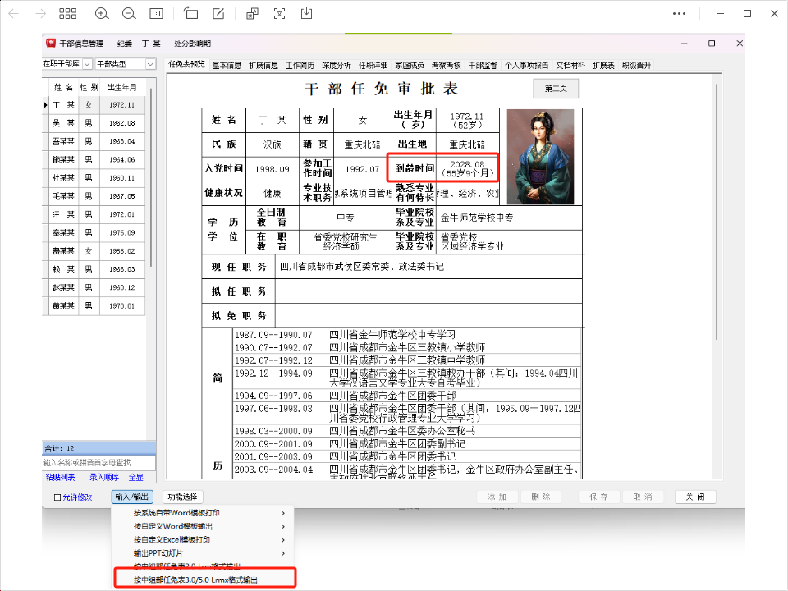Switch to the 扩展信息 tab

(x=263, y=66)
